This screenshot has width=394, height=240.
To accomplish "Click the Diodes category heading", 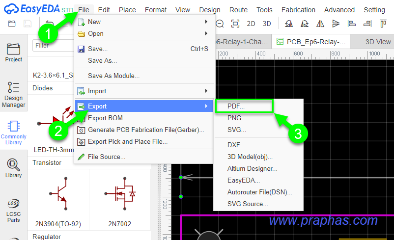I will (x=43, y=88).
